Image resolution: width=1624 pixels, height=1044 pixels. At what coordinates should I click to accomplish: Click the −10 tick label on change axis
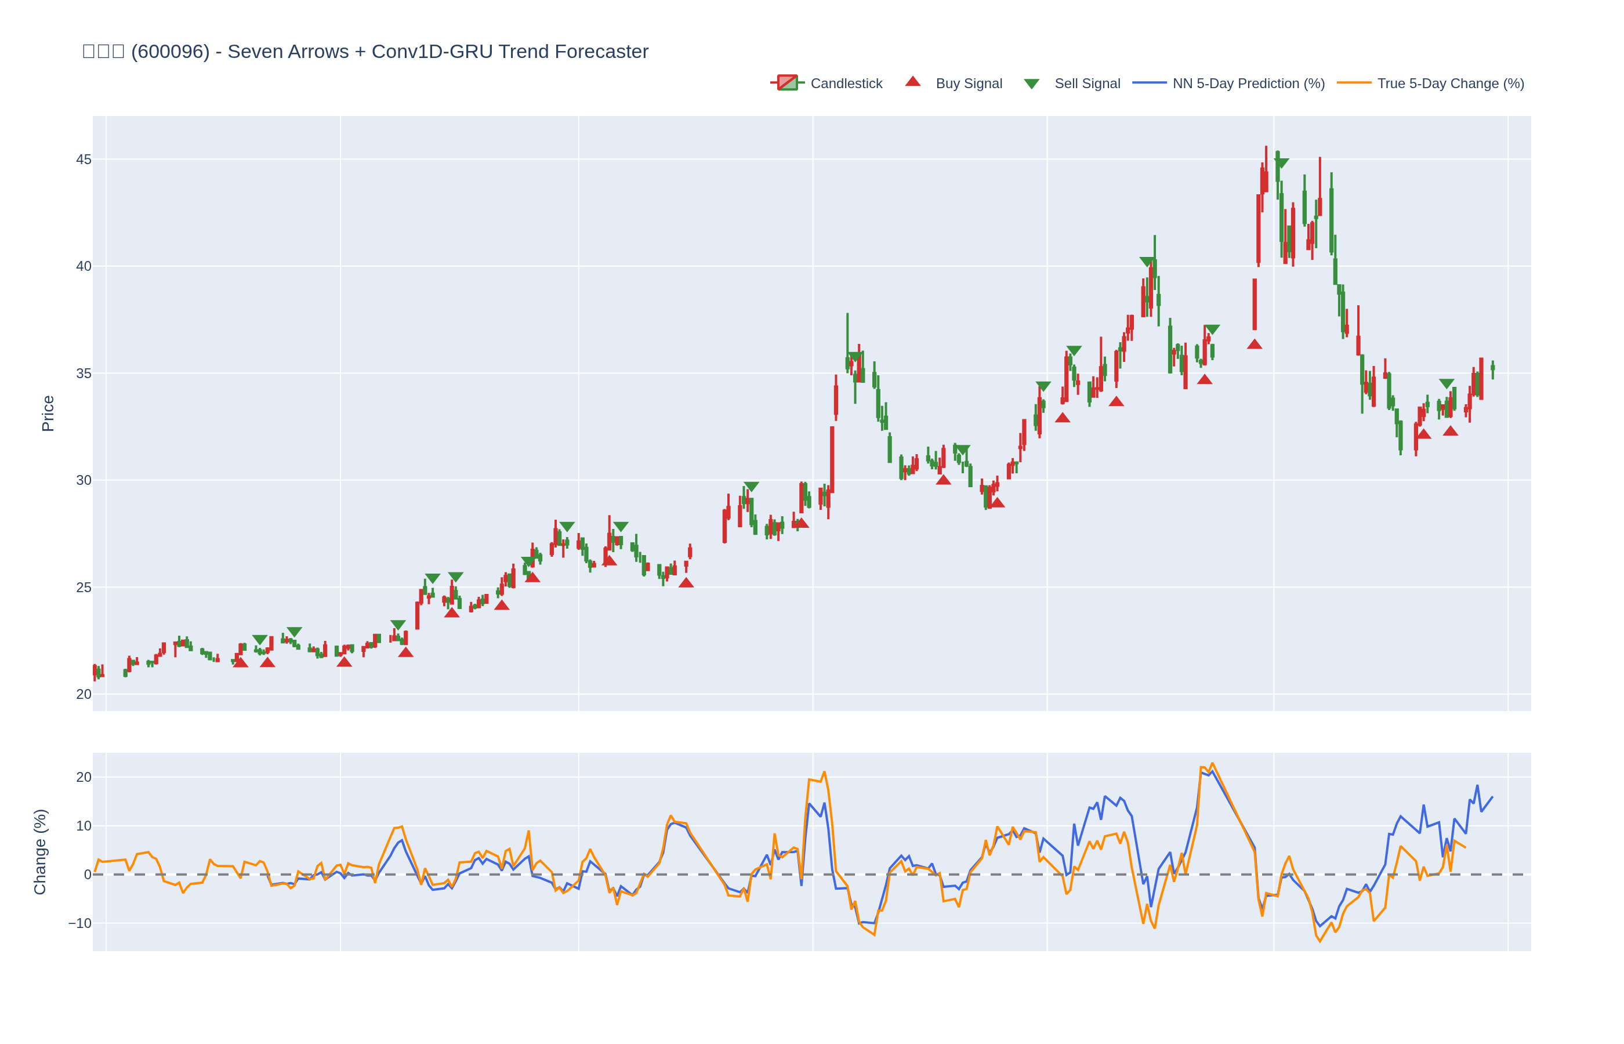pos(79,923)
